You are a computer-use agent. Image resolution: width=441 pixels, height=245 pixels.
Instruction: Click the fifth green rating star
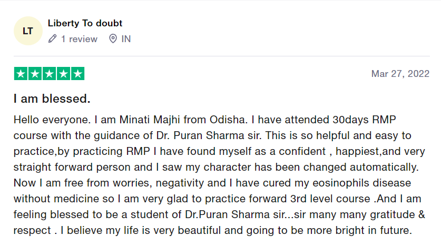(77, 74)
